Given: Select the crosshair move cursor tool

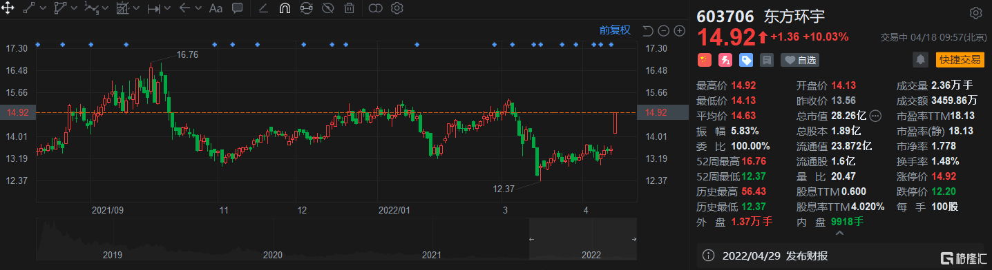Looking at the screenshot, I should pyautogui.click(x=8, y=8).
